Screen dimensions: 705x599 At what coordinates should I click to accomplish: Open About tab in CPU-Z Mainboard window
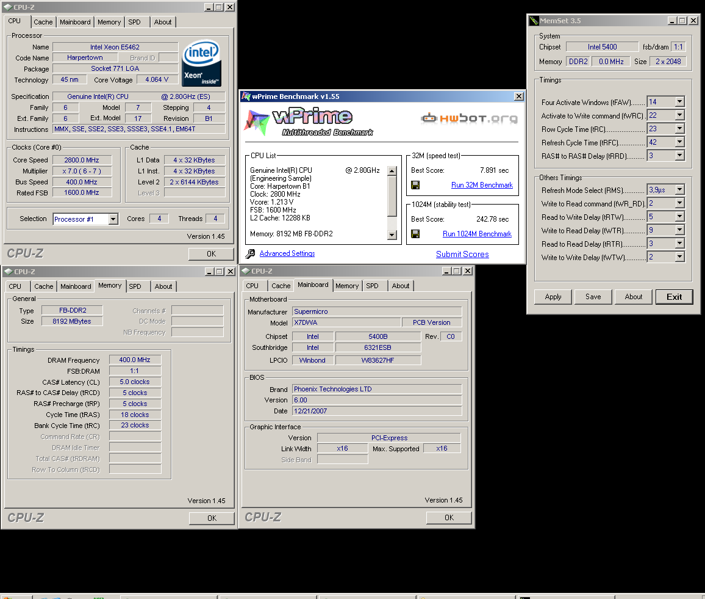point(401,286)
